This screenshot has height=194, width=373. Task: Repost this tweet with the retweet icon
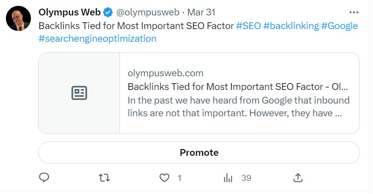coord(104,178)
